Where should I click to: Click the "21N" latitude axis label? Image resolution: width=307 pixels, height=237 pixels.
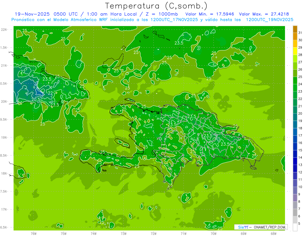(x=4, y=65)
